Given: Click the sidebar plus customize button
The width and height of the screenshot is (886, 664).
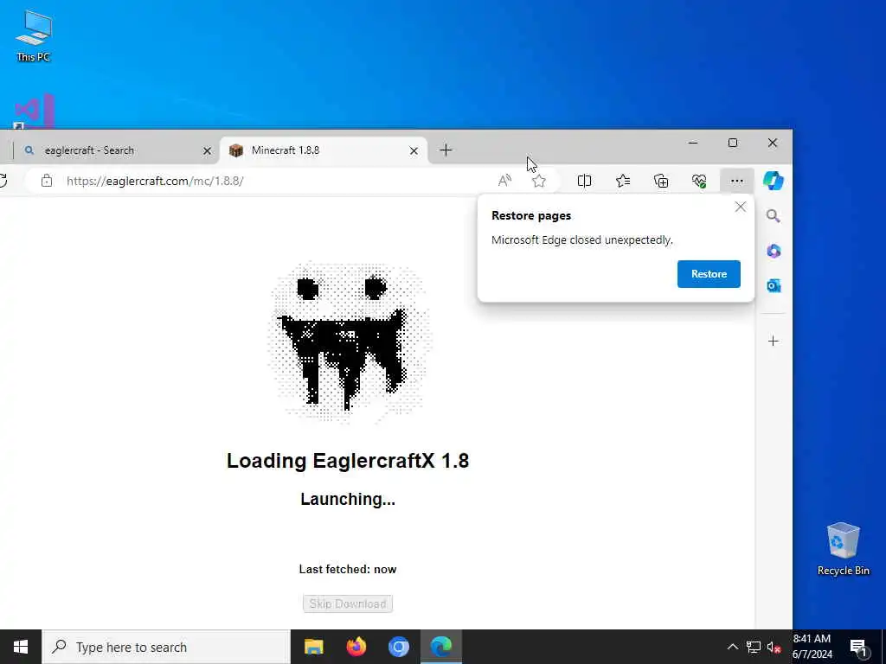Looking at the screenshot, I should (773, 341).
